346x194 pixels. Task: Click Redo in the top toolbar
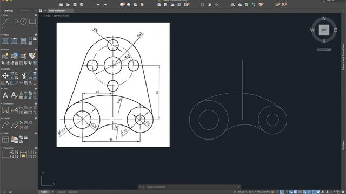pos(105,5)
